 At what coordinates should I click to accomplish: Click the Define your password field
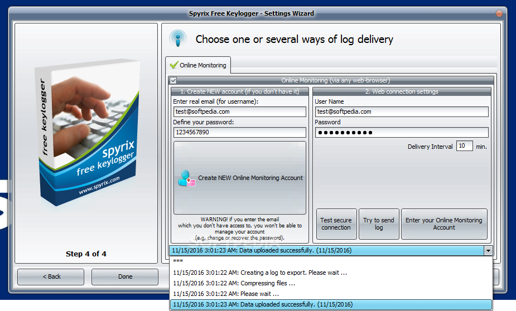pos(239,132)
